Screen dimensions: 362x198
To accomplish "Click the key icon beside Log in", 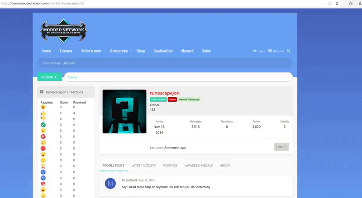I will pos(254,51).
